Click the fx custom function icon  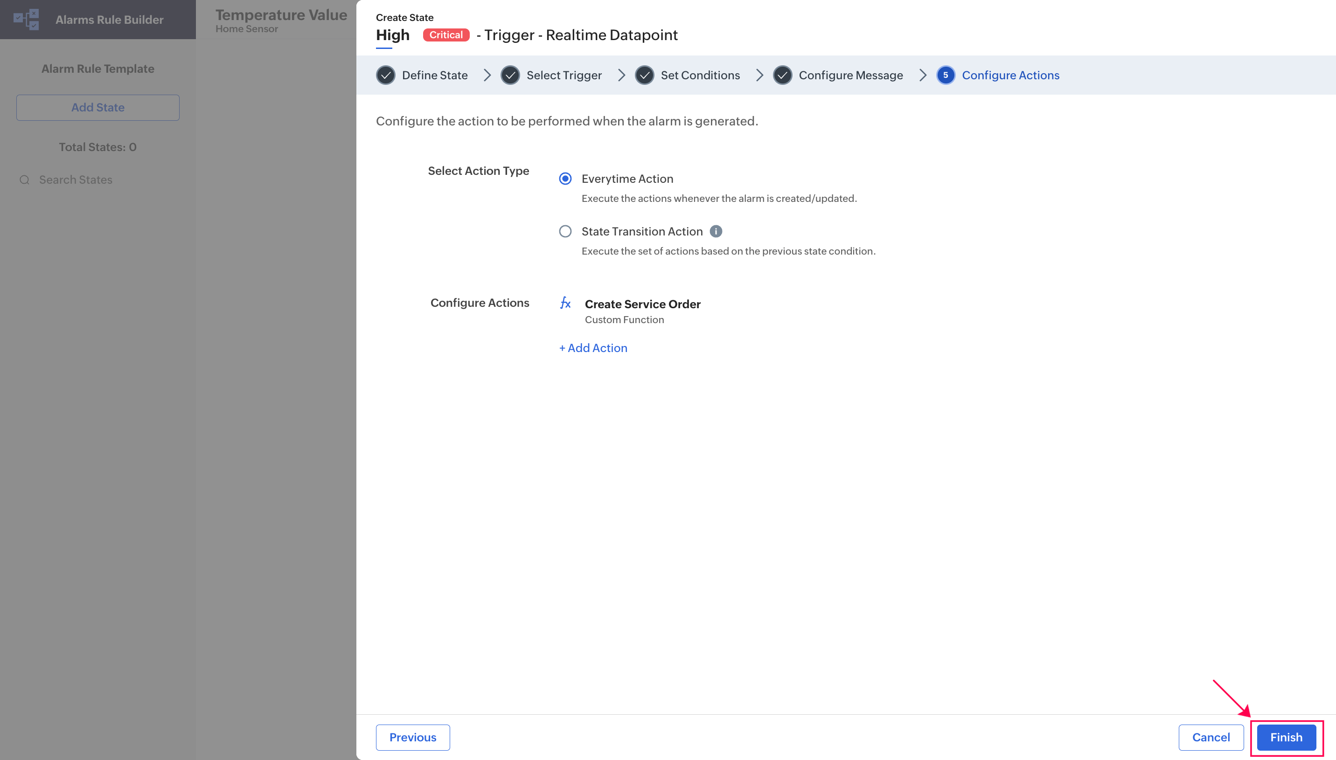pos(565,303)
